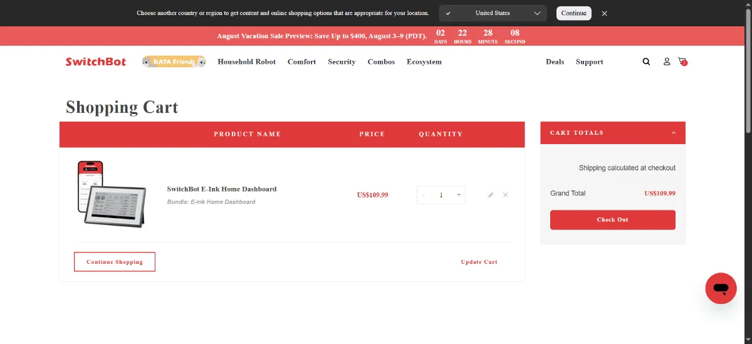Viewport: 752px width, 344px height.
Task: Collapse the Cart Totals panel
Action: (x=674, y=133)
